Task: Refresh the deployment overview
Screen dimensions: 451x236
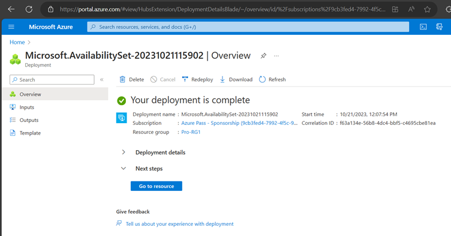Action: [272, 79]
